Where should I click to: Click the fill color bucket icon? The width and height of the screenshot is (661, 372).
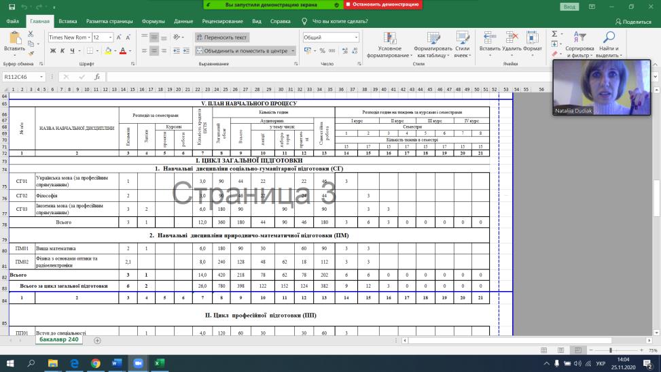108,51
